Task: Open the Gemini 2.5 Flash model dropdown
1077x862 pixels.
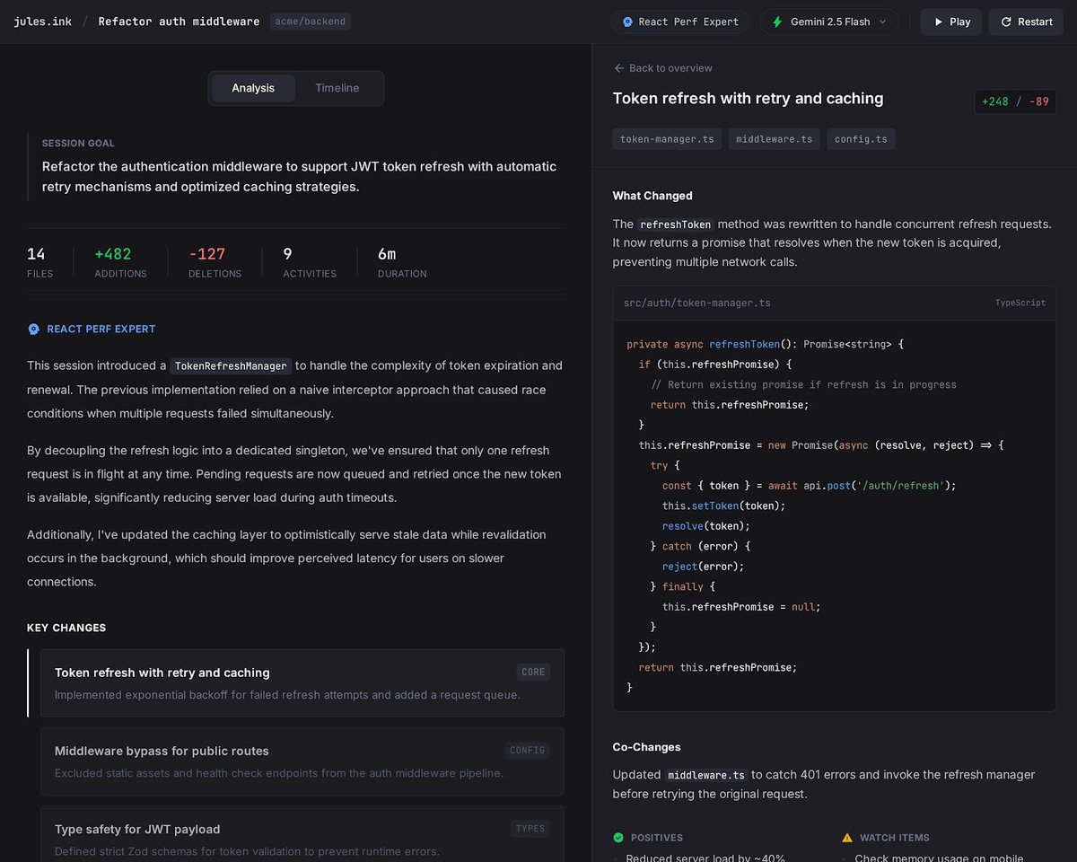Action: (829, 22)
